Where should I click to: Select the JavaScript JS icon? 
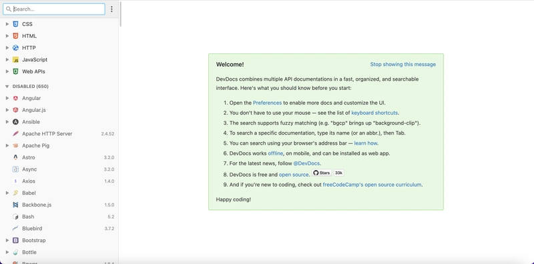tap(15, 60)
